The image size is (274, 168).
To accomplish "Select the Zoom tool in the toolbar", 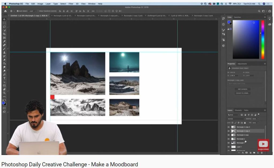I will tap(4, 93).
